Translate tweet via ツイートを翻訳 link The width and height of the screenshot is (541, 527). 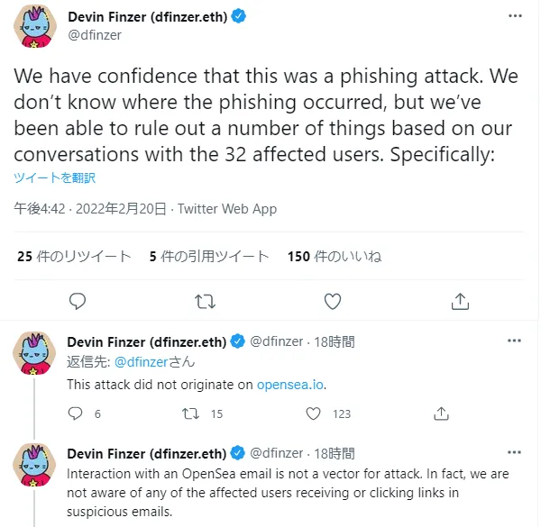(x=54, y=177)
